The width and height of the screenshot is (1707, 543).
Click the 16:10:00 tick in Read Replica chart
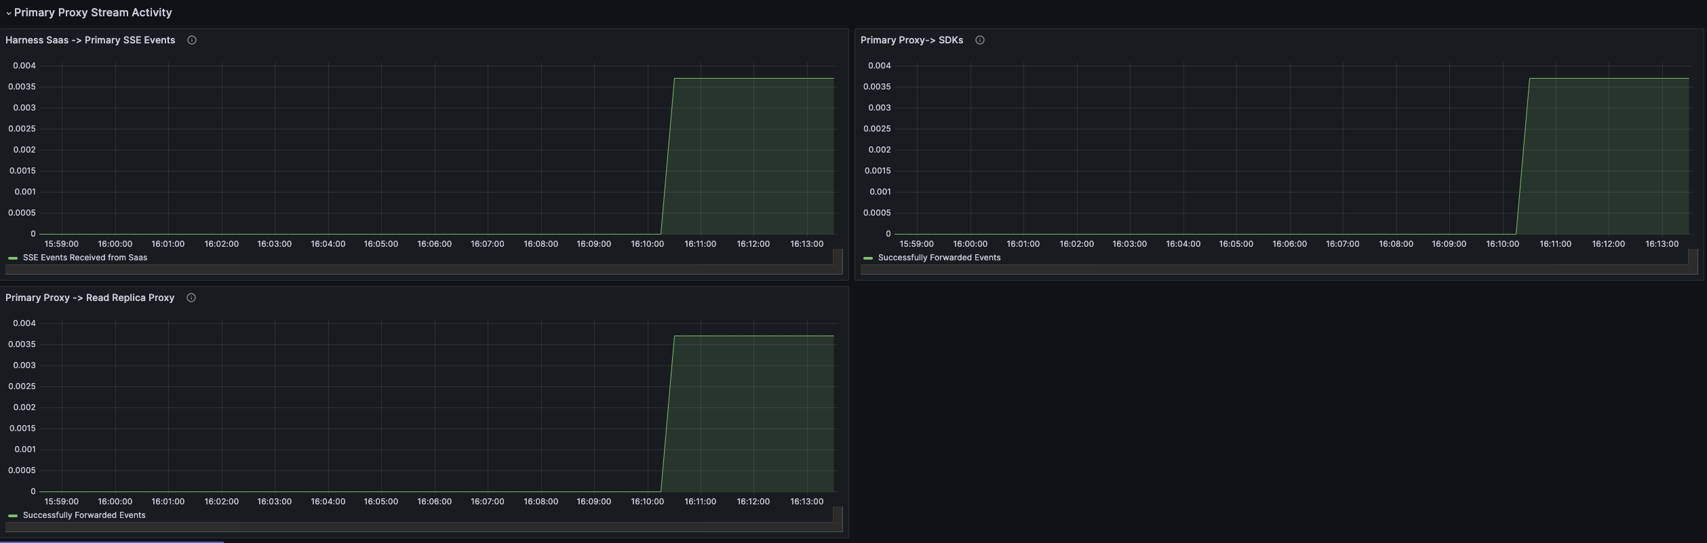(648, 502)
